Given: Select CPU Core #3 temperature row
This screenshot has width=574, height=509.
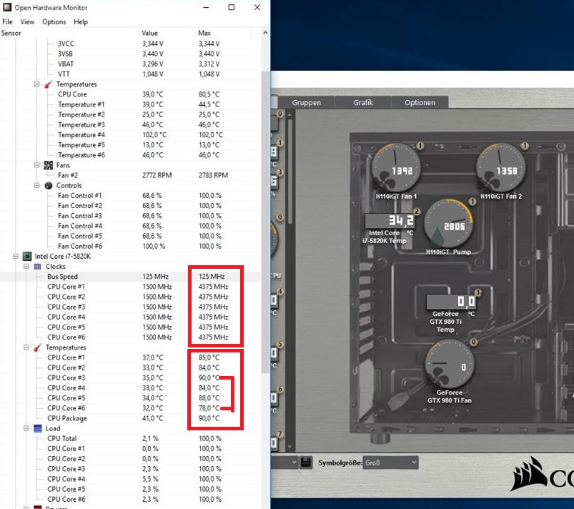Looking at the screenshot, I should point(130,377).
